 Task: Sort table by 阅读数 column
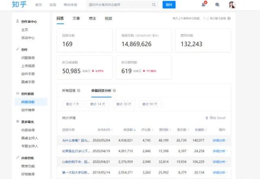pos(129,130)
